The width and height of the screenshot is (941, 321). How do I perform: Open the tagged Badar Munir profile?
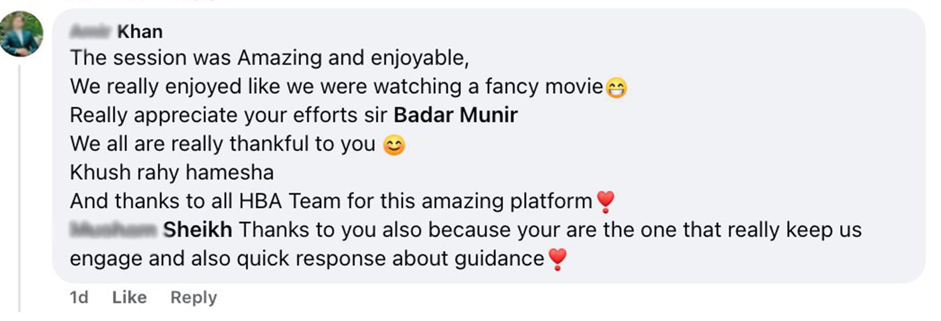tap(455, 115)
